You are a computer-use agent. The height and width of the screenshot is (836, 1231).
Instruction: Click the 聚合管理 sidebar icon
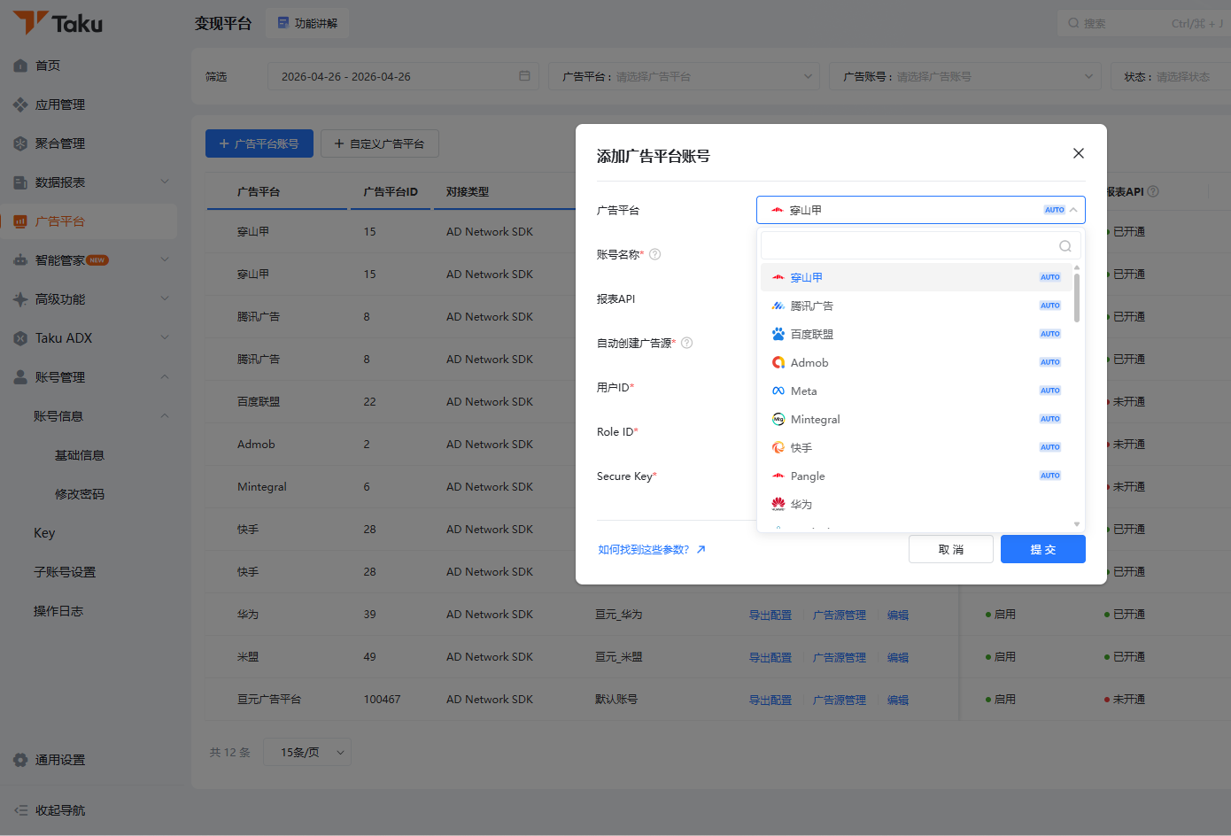point(20,143)
